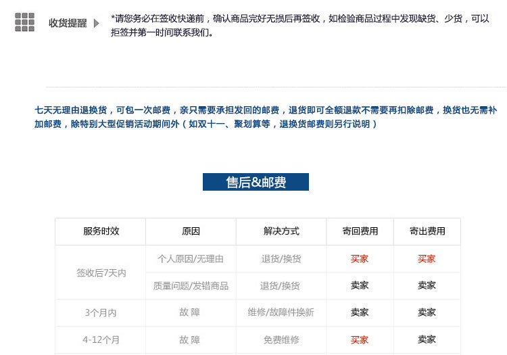Click the grid icon beside 收货提醒
507x355 pixels.
(x=25, y=22)
